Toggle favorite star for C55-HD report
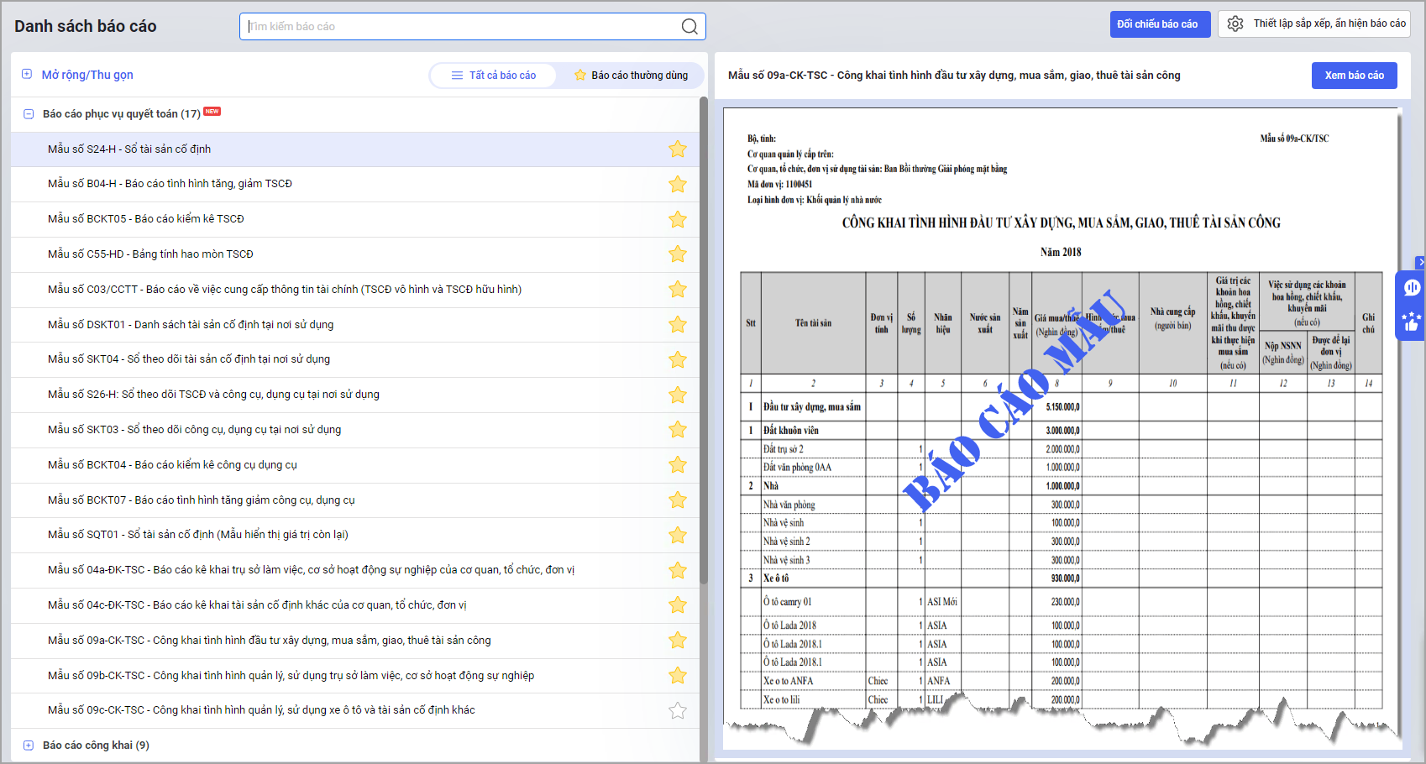This screenshot has height=764, width=1426. [677, 254]
